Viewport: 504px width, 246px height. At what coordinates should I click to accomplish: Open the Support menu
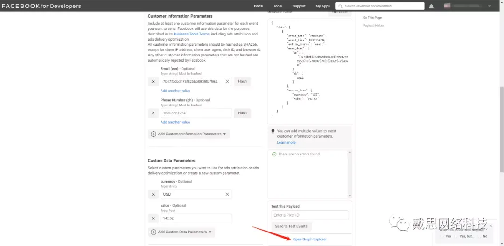299,6
